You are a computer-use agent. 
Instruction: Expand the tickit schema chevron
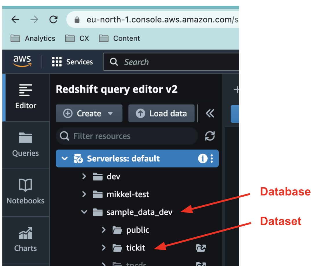104,248
